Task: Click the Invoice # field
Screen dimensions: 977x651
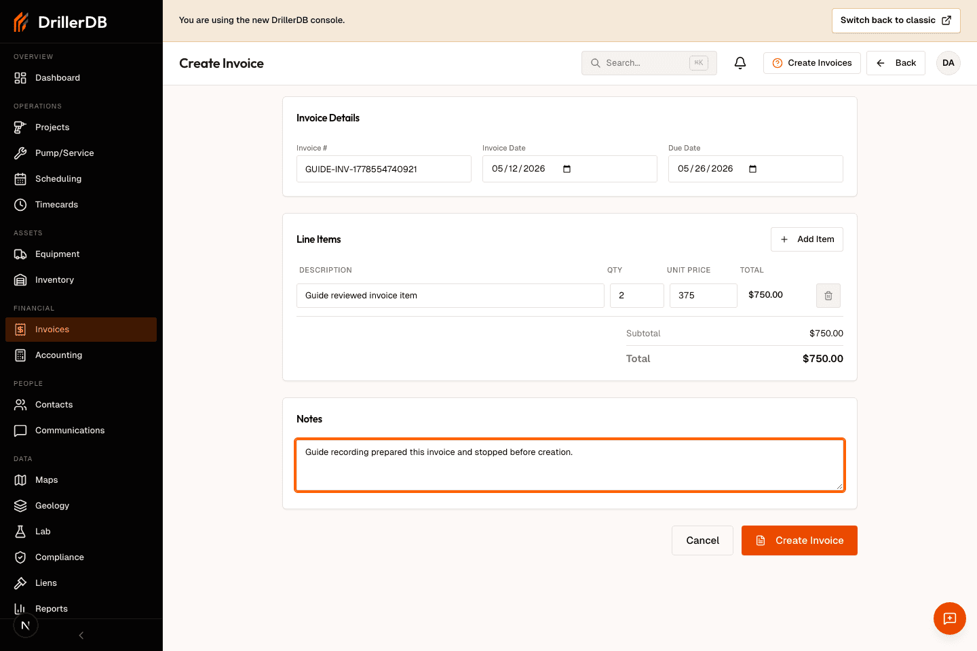Action: coord(384,169)
